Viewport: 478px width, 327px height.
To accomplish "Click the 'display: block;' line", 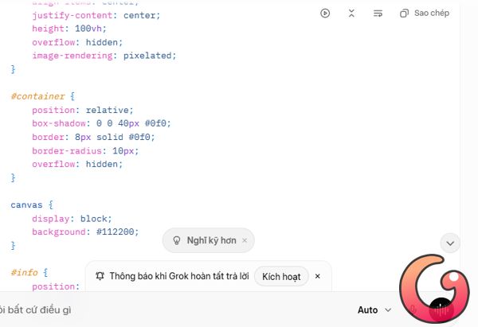I will click(x=72, y=219).
